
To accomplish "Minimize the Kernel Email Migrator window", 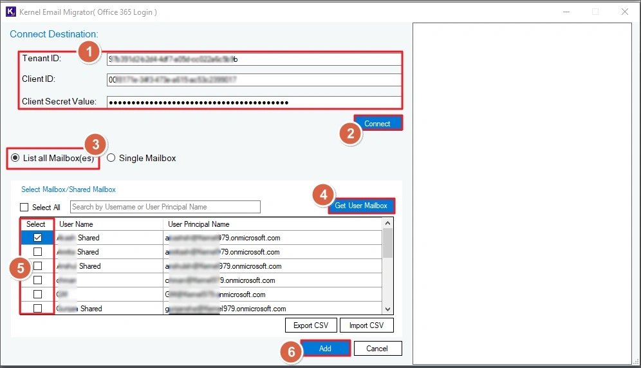I will (566, 12).
